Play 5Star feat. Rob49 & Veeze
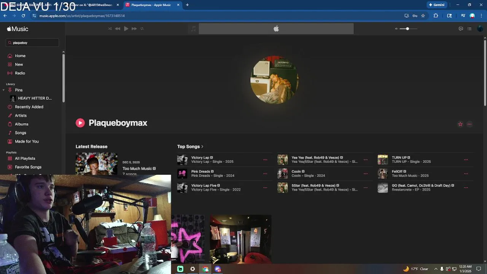The width and height of the screenshot is (487, 274). pos(283,188)
